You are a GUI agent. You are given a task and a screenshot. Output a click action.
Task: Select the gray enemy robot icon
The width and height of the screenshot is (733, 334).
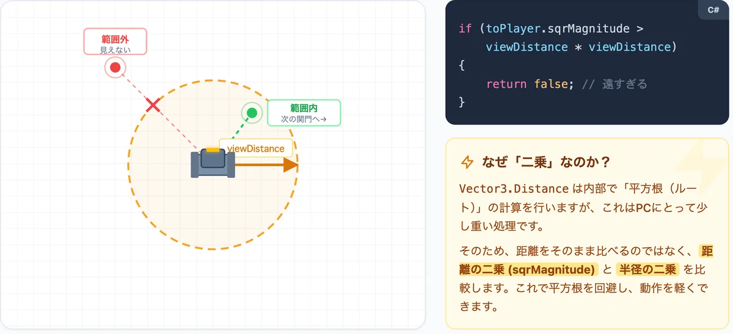tap(213, 163)
